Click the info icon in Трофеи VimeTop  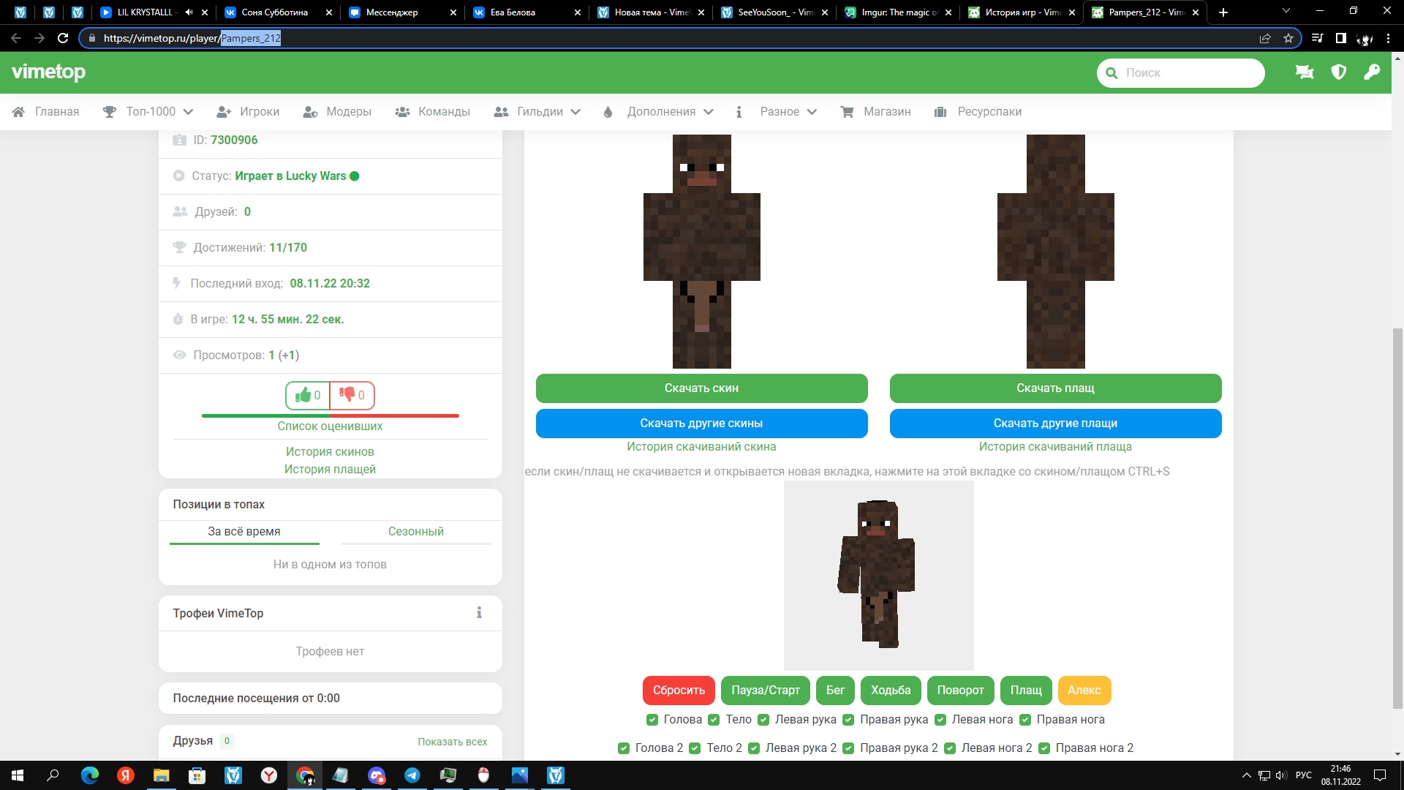click(479, 613)
